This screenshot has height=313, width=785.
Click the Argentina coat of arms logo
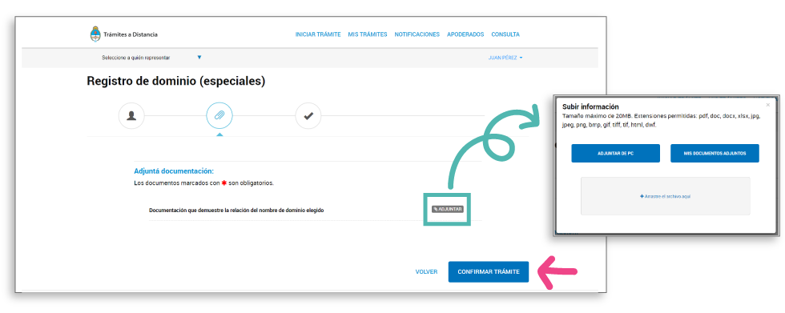[x=95, y=34]
